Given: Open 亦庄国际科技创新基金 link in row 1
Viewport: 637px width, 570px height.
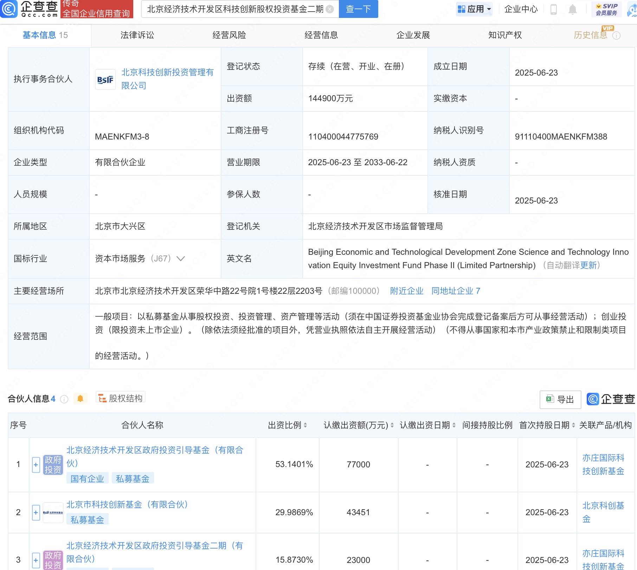Looking at the screenshot, I should (603, 465).
